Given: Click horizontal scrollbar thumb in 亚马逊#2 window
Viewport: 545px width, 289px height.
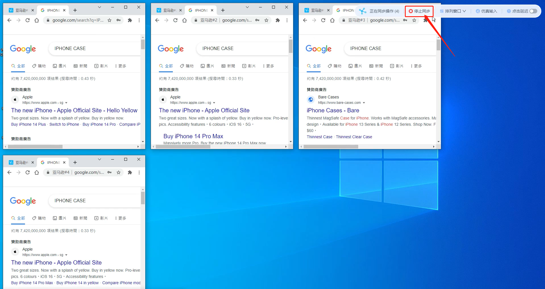Looking at the screenshot, I should (x=183, y=147).
